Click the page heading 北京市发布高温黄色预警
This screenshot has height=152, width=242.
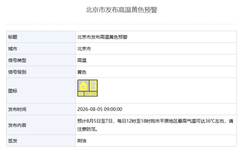tap(121, 10)
